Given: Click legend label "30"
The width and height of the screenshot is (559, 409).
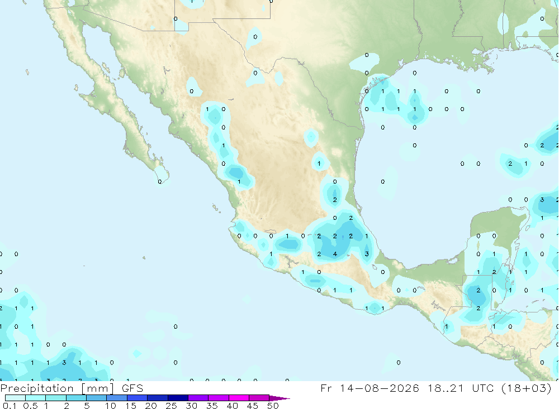Looking at the screenshot, I should 192,406.
